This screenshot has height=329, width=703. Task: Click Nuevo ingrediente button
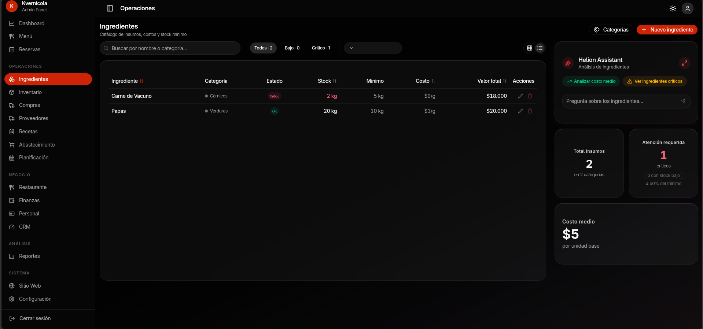(667, 30)
